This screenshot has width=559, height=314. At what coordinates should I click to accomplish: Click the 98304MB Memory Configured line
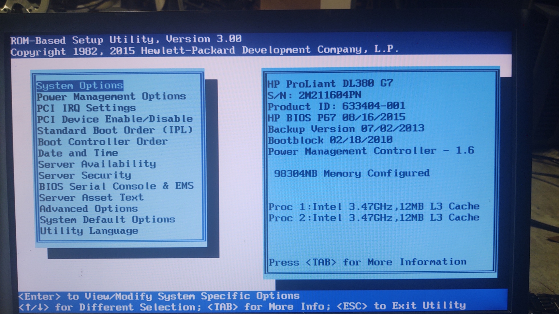coord(352,173)
